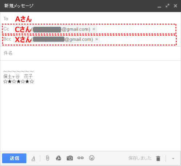The height and width of the screenshot is (166, 181).
Task: Remove the Bcc recipient Xさん chip
Action: tap(97, 39)
